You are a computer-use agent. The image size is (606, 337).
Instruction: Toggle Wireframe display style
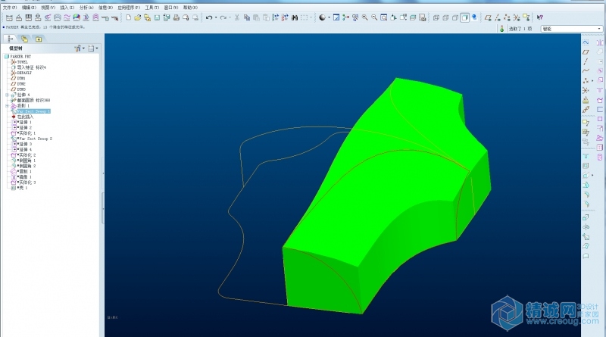(x=436, y=17)
